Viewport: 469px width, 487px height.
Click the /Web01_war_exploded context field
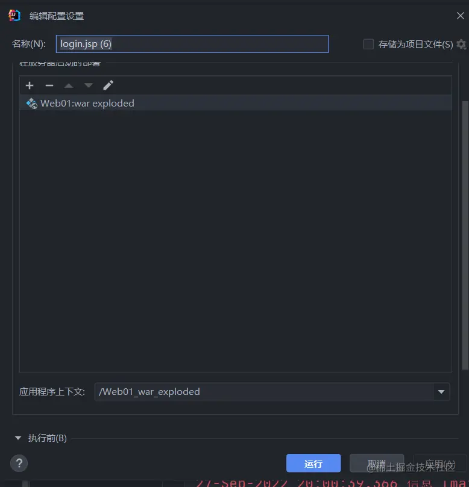[263, 392]
